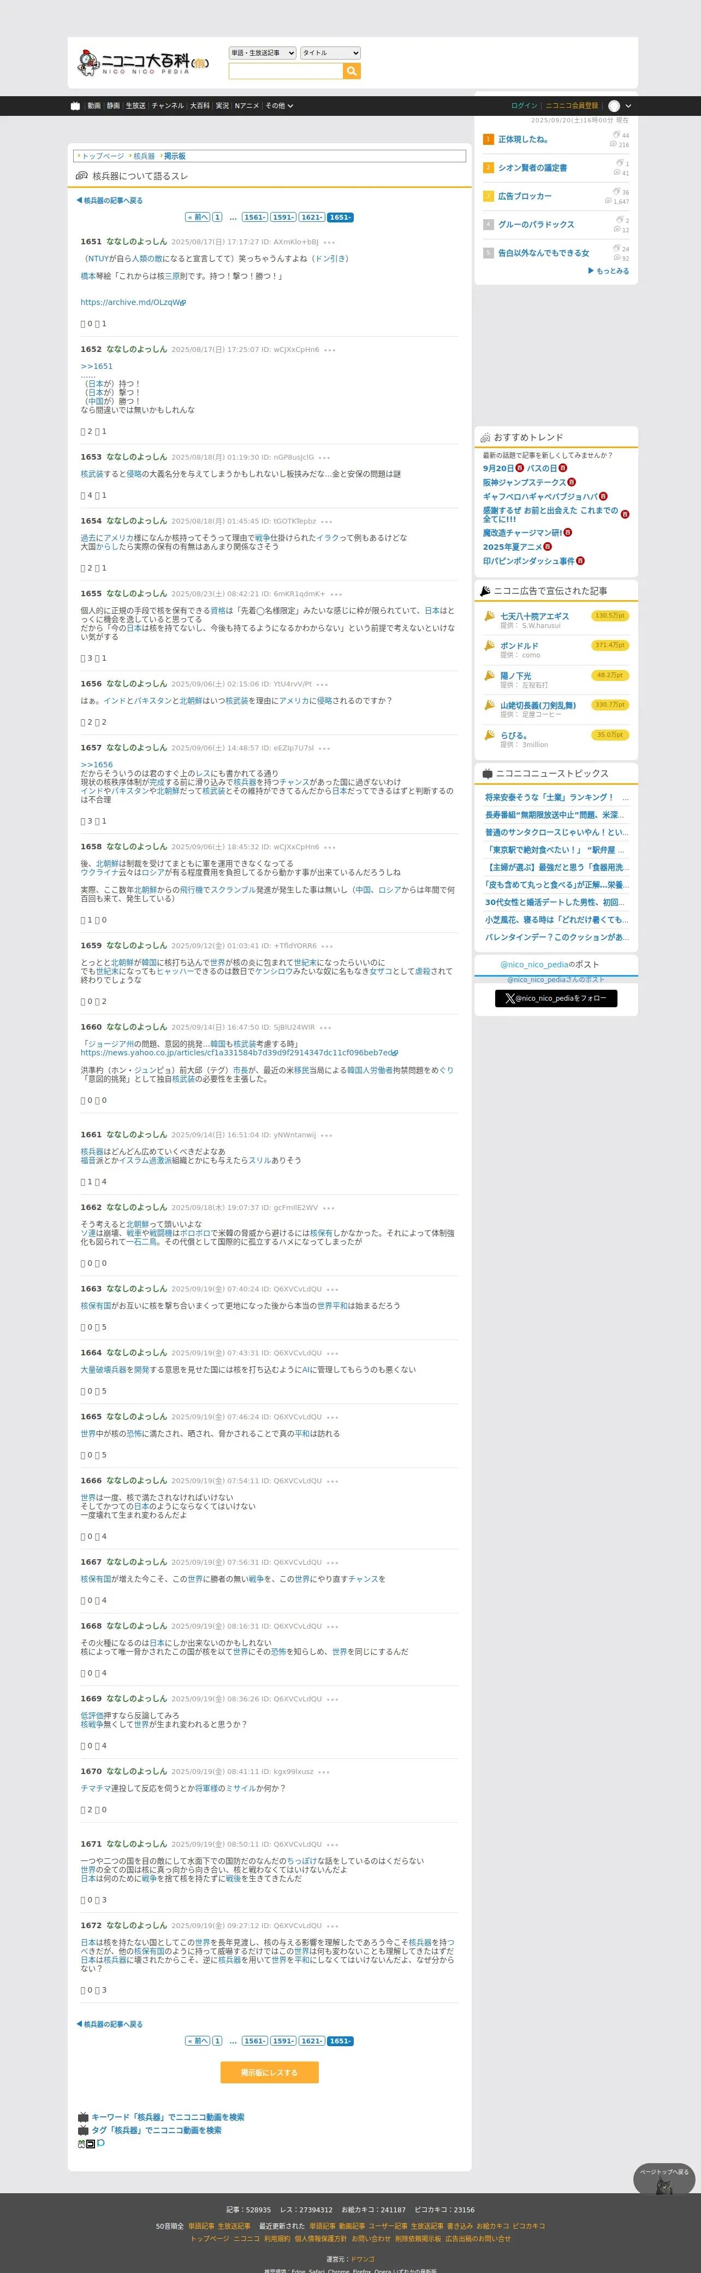Click the external link icon after archive.md URL
The width and height of the screenshot is (701, 2273).
[183, 303]
